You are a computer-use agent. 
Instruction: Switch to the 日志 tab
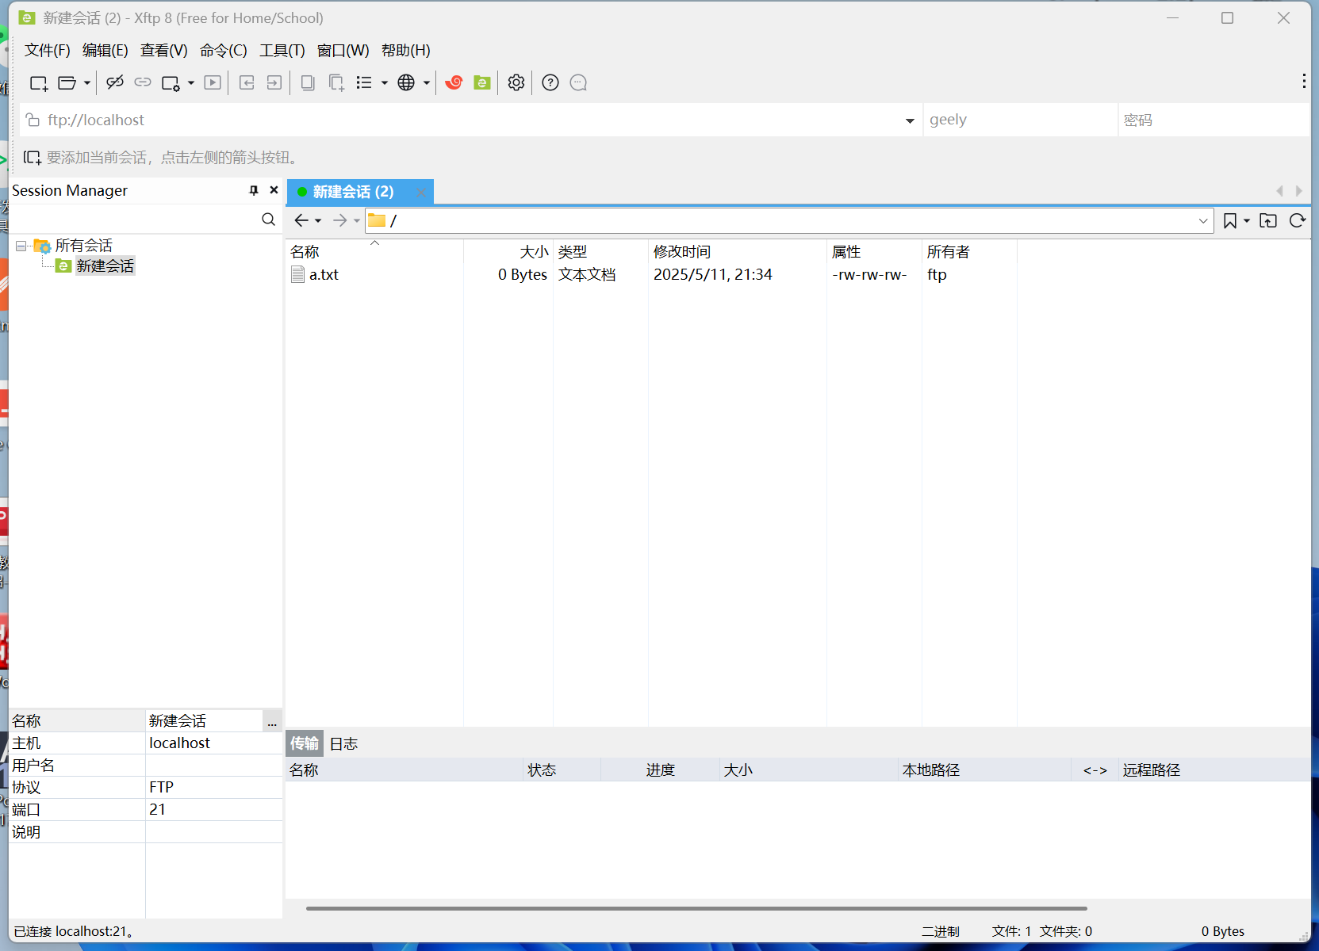[x=343, y=743]
